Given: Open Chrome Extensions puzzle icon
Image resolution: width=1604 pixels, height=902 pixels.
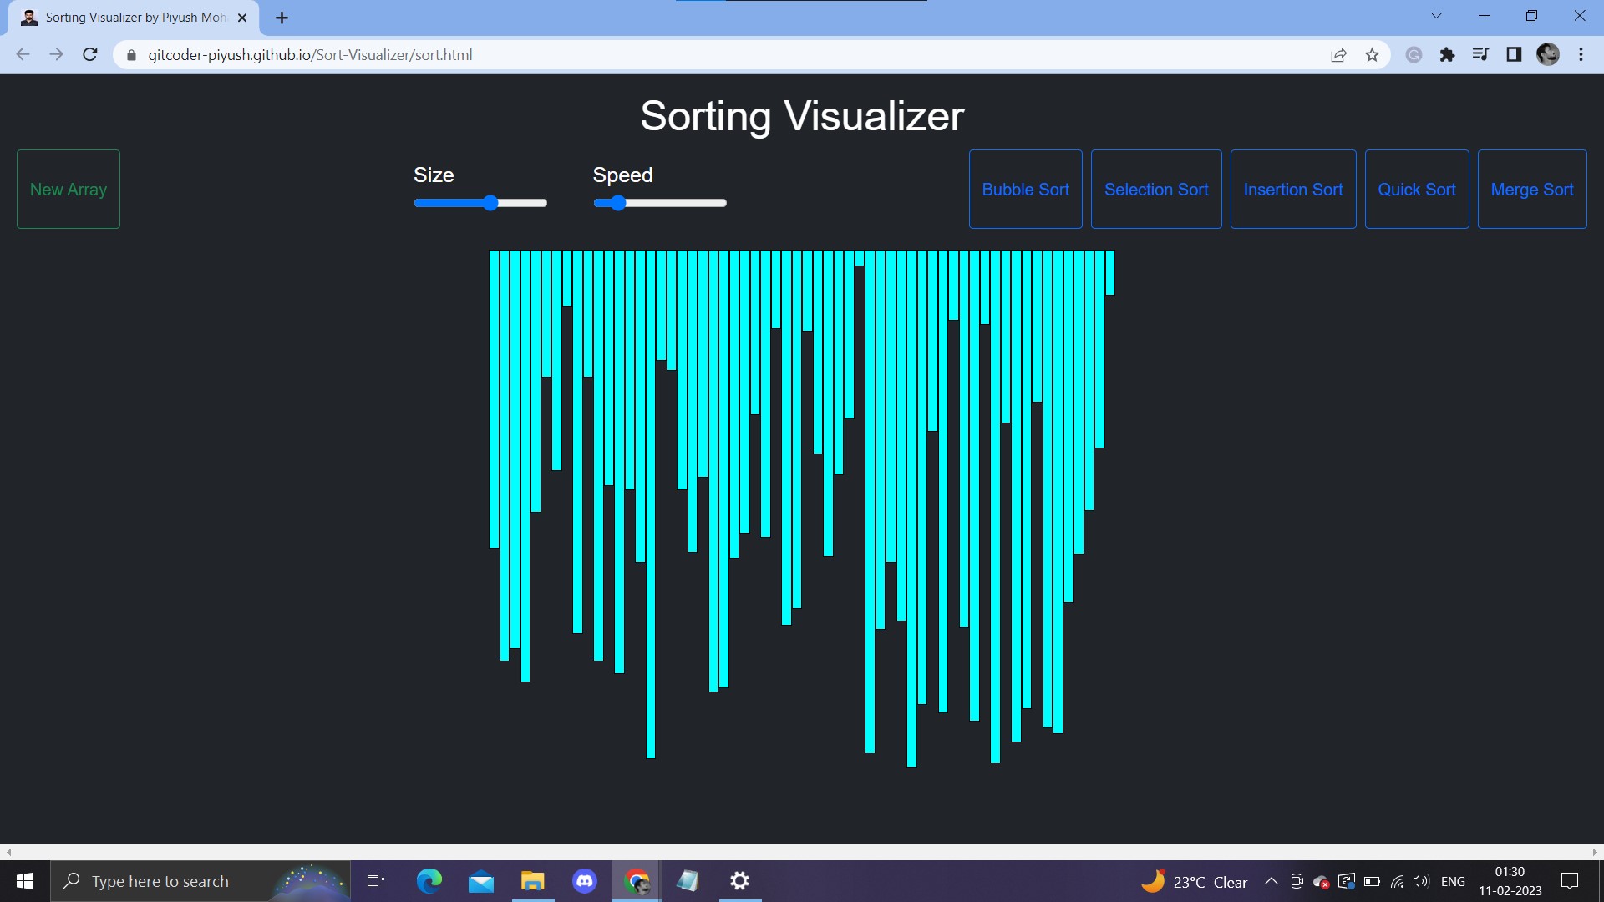Looking at the screenshot, I should (1447, 54).
